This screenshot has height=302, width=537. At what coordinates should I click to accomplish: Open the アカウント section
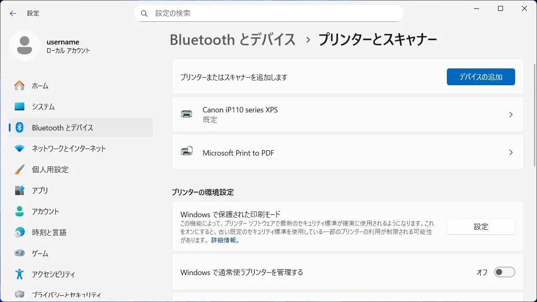45,211
